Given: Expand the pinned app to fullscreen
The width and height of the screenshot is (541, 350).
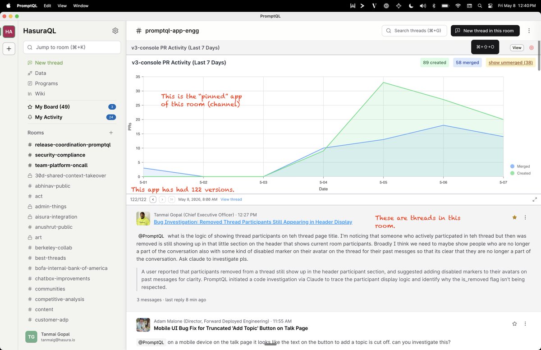Looking at the screenshot, I should [535, 199].
